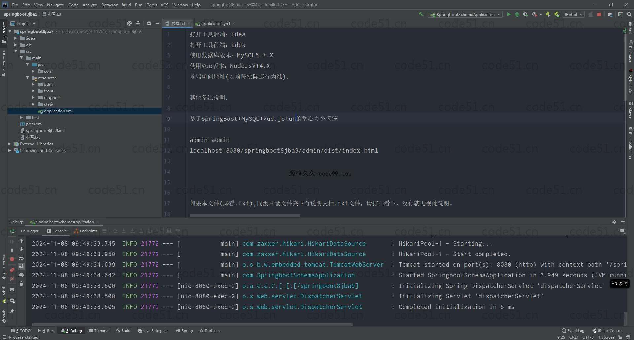Click the UTF-8 encoding in status bar
The image size is (634, 340).
[588, 337]
